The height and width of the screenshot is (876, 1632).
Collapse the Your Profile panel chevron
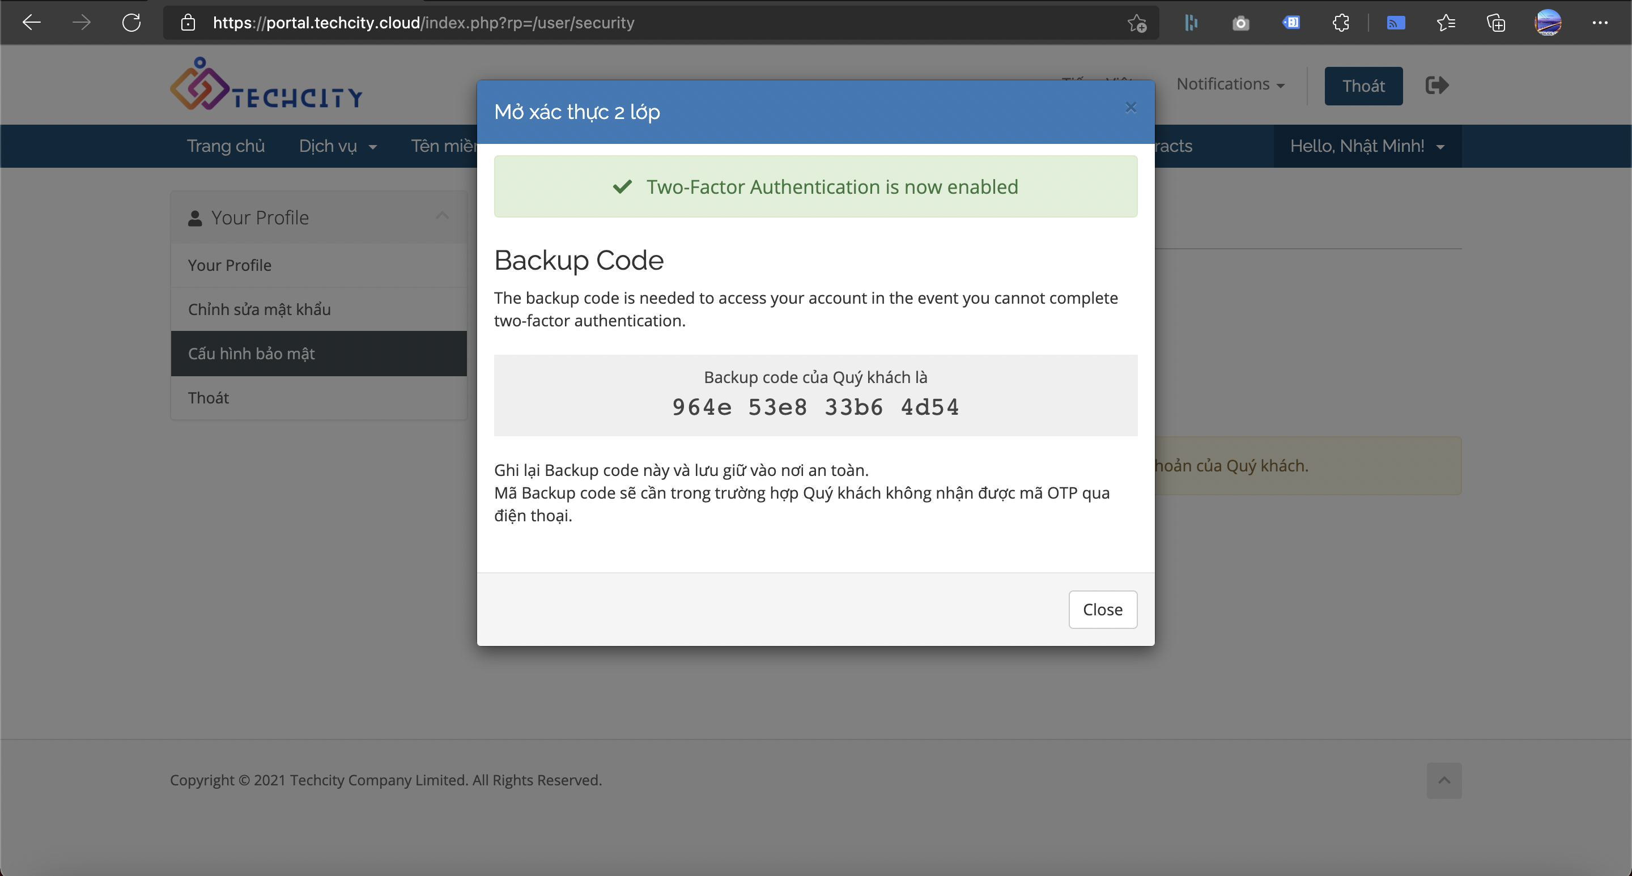tap(442, 216)
